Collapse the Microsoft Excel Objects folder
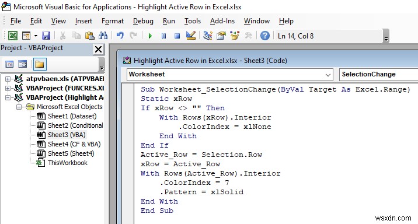 [19, 107]
